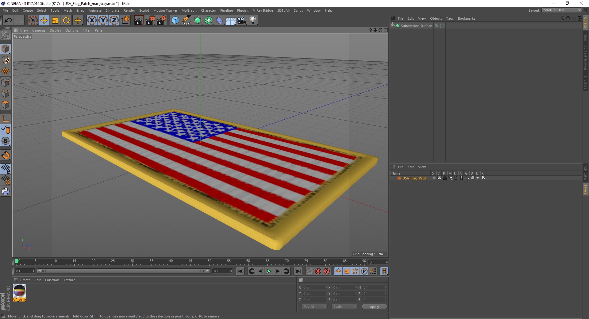
Task: Select Subdivision Surface in Object Manager
Action: [416, 26]
